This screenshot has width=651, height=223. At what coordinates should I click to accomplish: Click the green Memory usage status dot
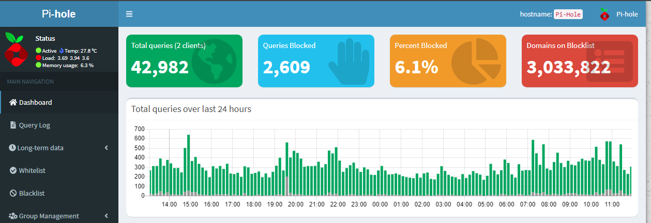[x=38, y=65]
